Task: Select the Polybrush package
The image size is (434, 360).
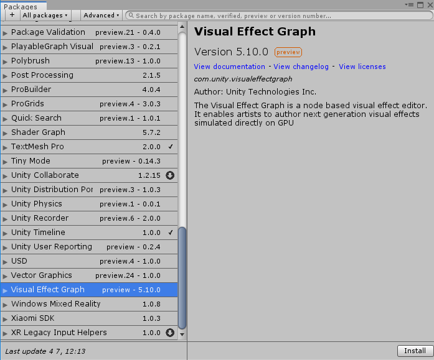Action: tap(89, 61)
